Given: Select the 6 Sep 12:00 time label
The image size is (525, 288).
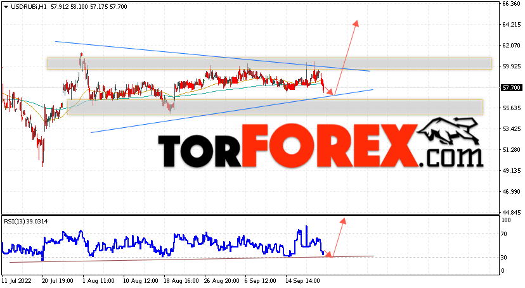Looking at the screenshot, I should click(x=260, y=280).
